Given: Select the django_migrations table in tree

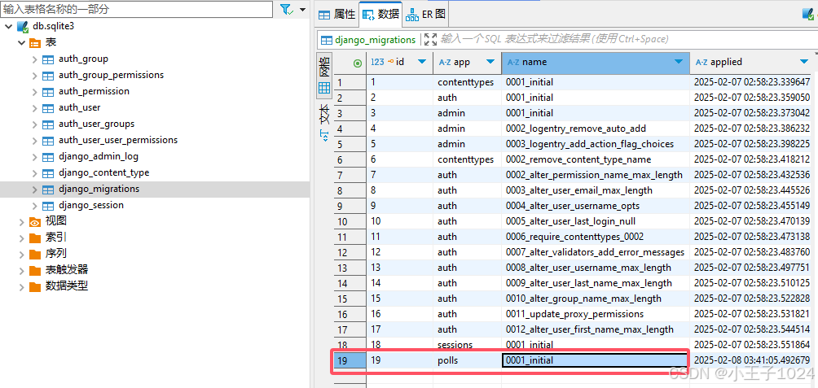Looking at the screenshot, I should [x=99, y=189].
